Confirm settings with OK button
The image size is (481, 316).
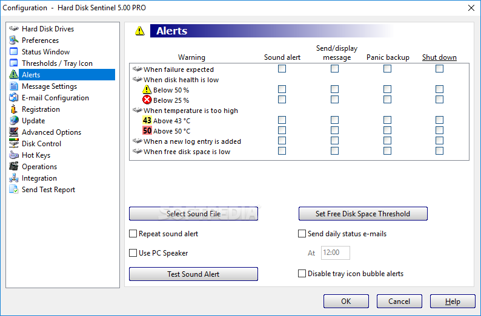point(346,301)
